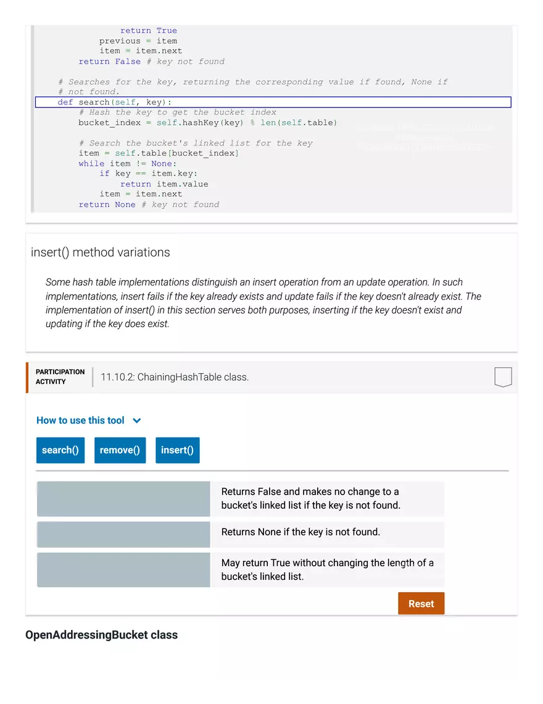This screenshot has height=704, width=543.
Task: Click the PARTICIPATION ACTIVITY label
Action: [59, 376]
